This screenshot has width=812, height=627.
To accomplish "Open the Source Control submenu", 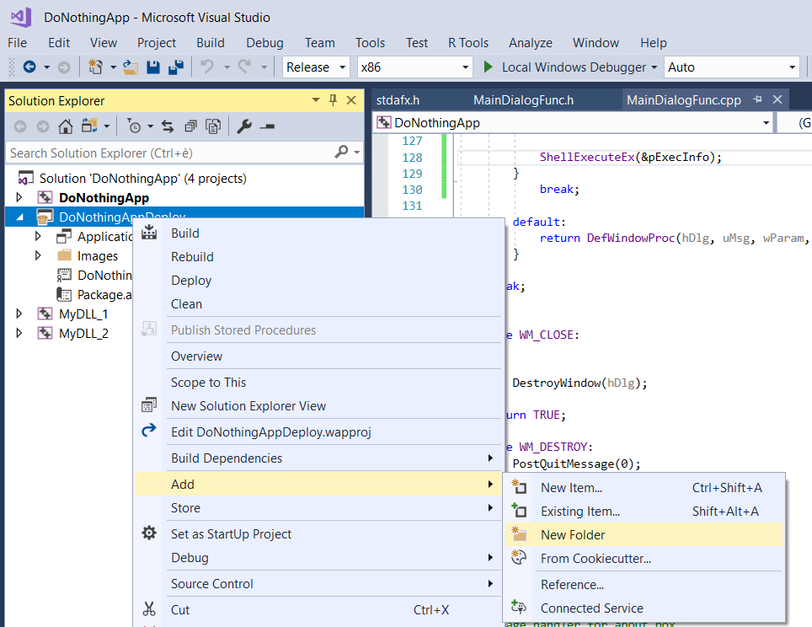I will pos(318,583).
